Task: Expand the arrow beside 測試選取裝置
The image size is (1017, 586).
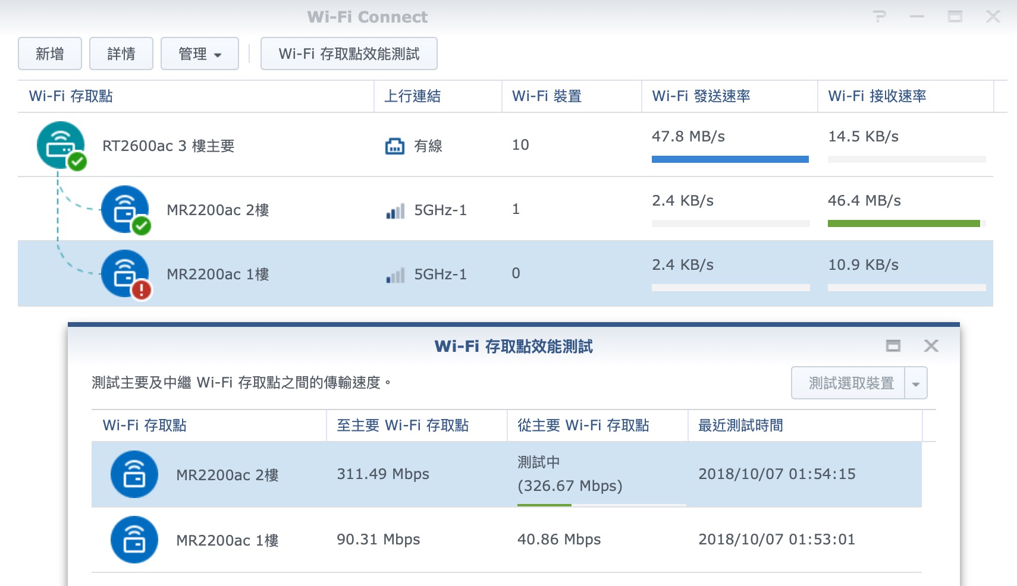Action: coord(916,383)
